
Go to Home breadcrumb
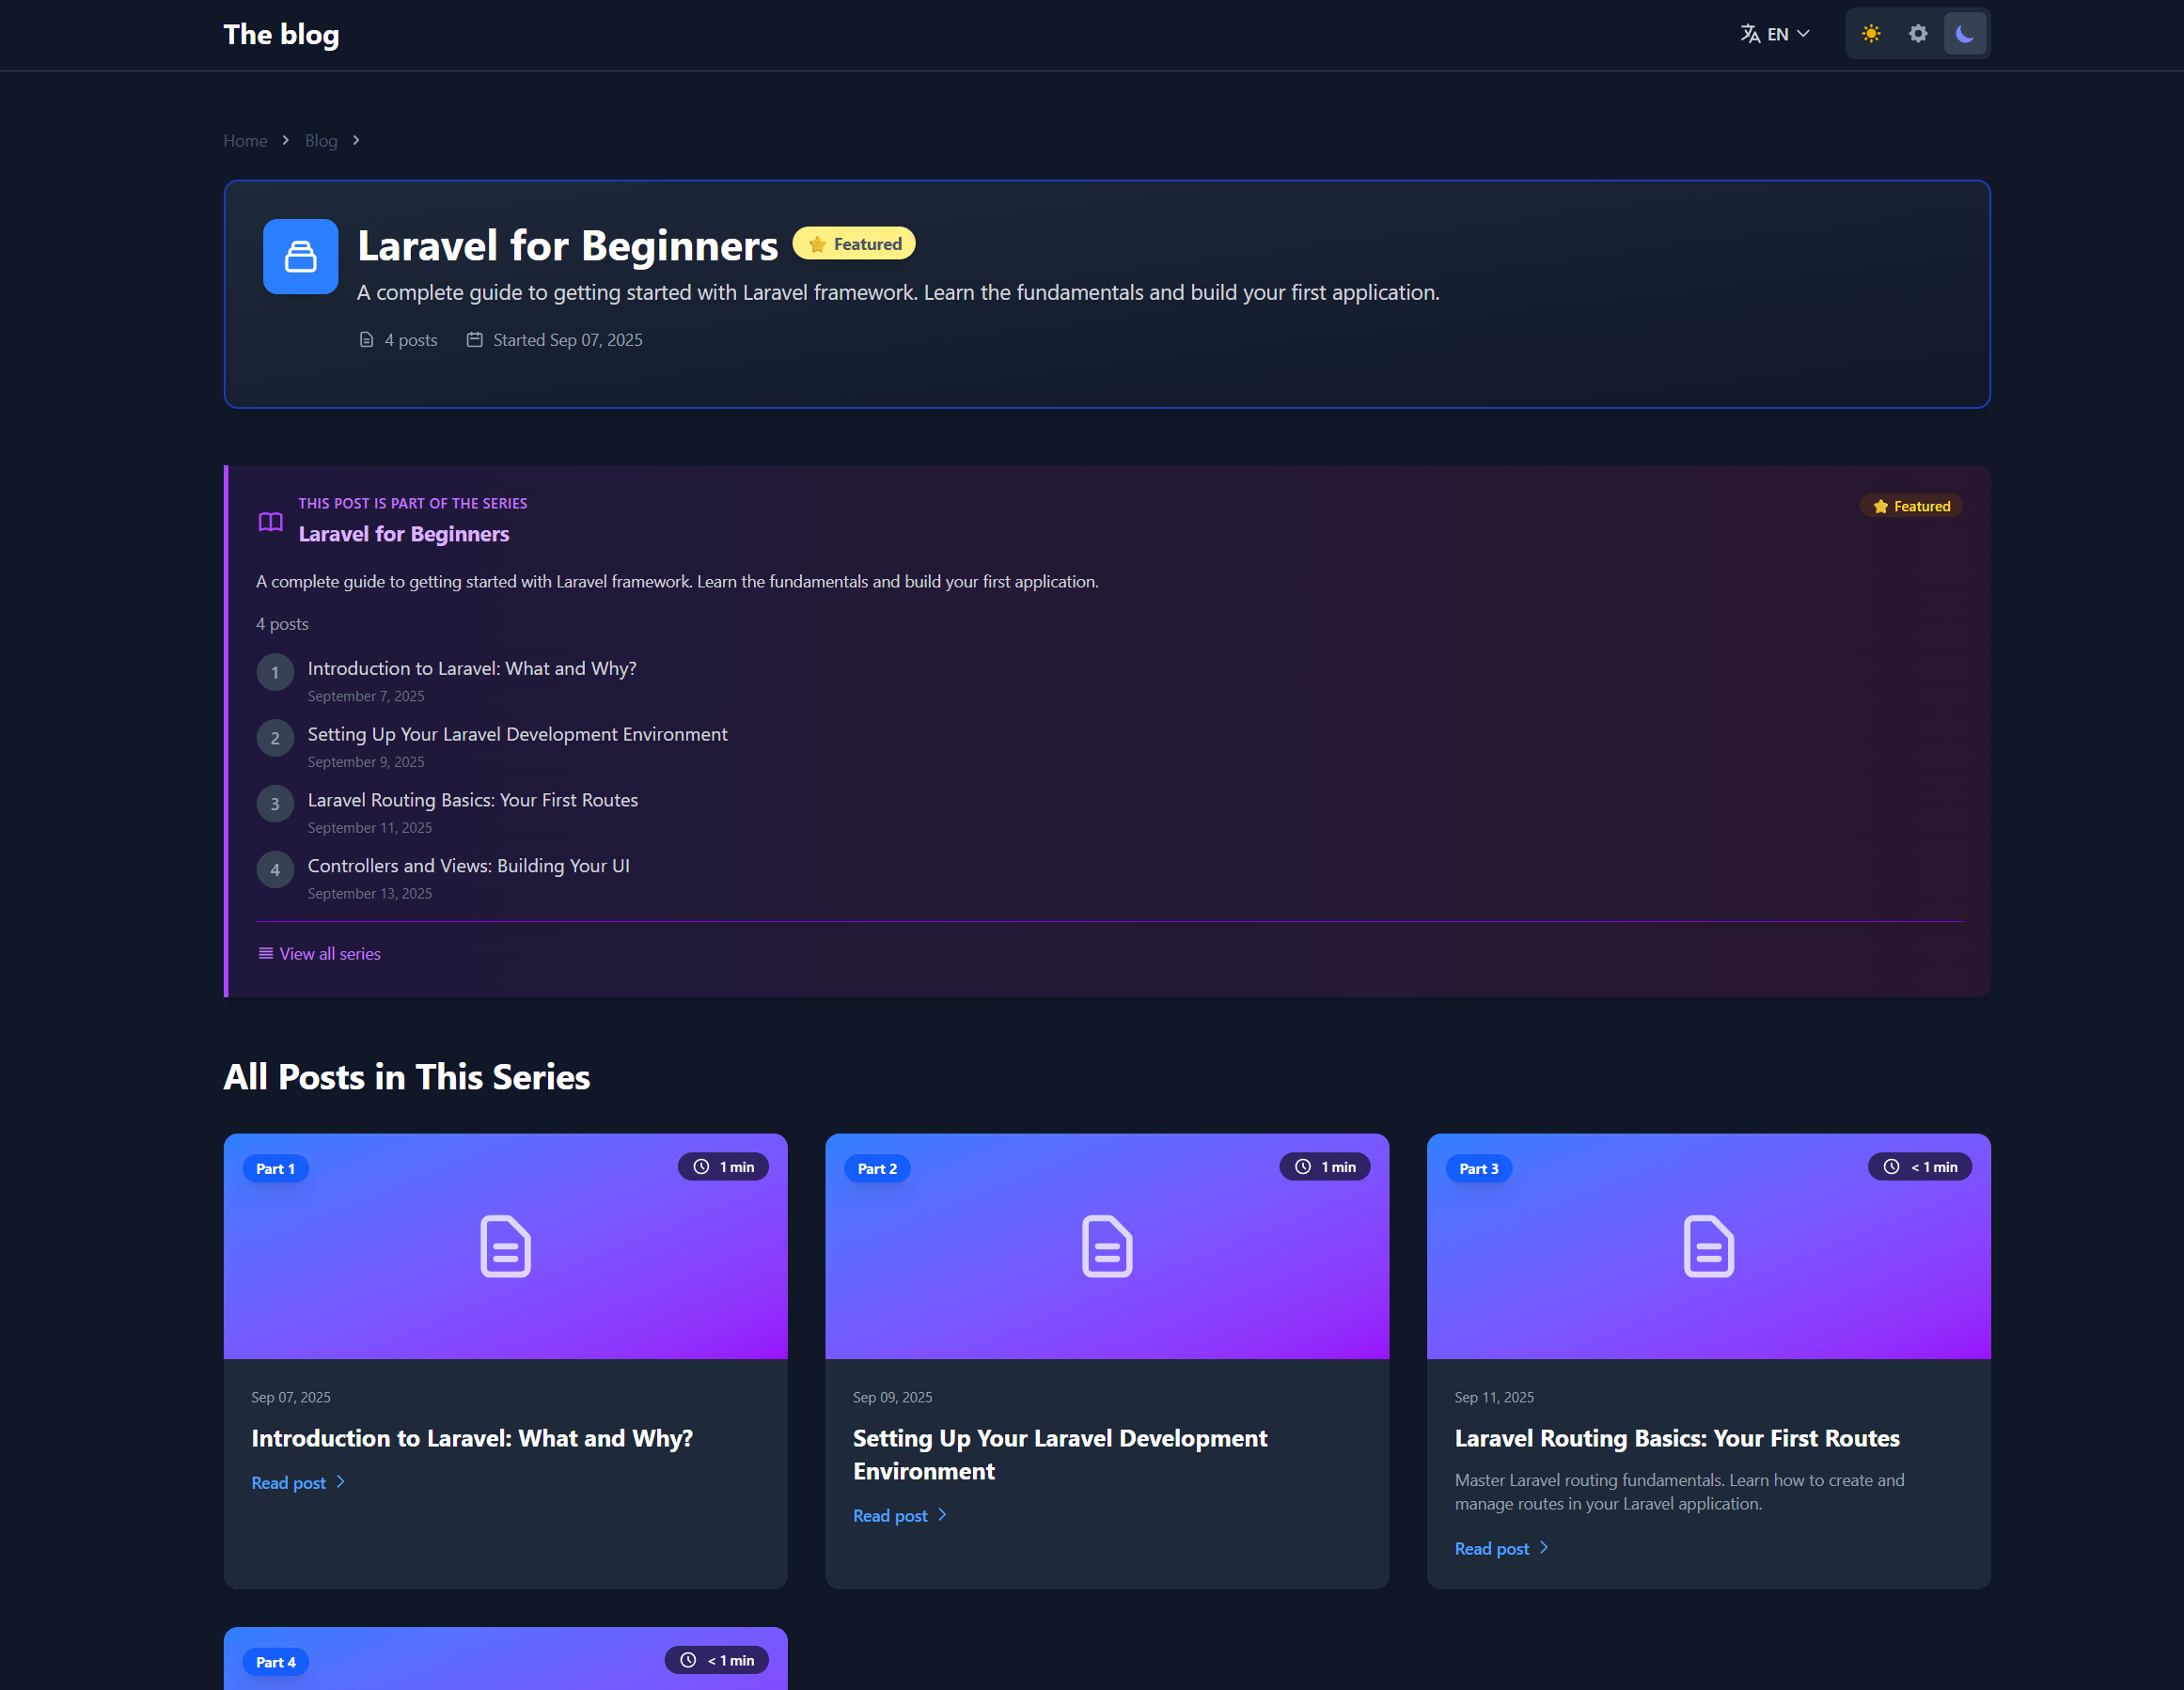(x=245, y=141)
